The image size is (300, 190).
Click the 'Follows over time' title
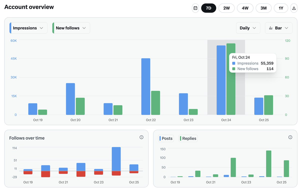[27, 138]
